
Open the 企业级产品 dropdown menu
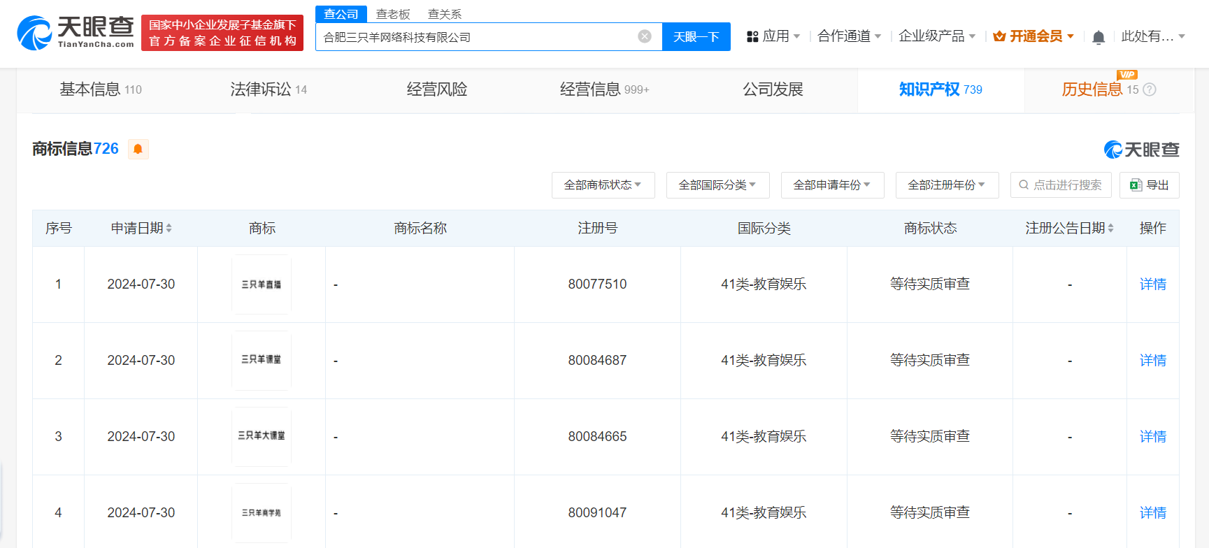click(937, 36)
